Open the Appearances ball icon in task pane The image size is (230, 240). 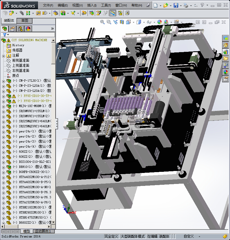pos(225,72)
